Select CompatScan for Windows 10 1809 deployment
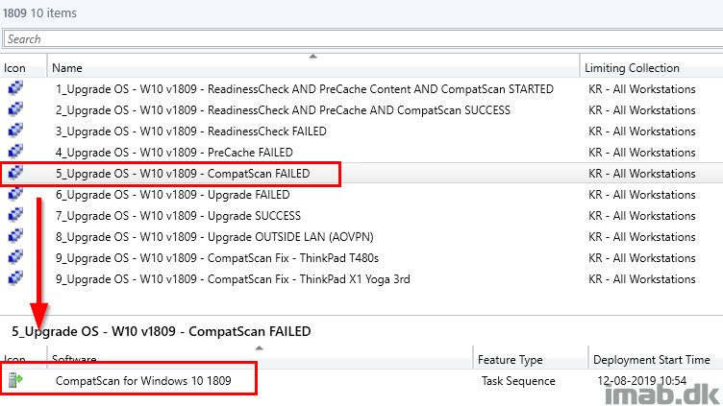723x406 pixels. pyautogui.click(x=361, y=381)
